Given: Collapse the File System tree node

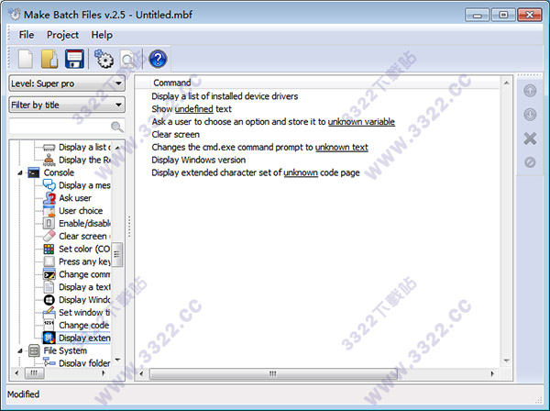Looking at the screenshot, I should click(x=20, y=350).
